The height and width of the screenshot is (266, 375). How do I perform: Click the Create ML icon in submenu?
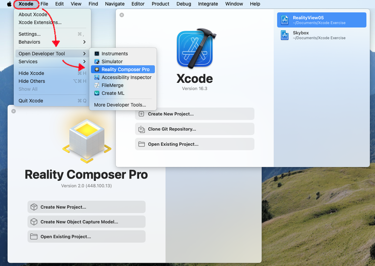[x=97, y=93]
